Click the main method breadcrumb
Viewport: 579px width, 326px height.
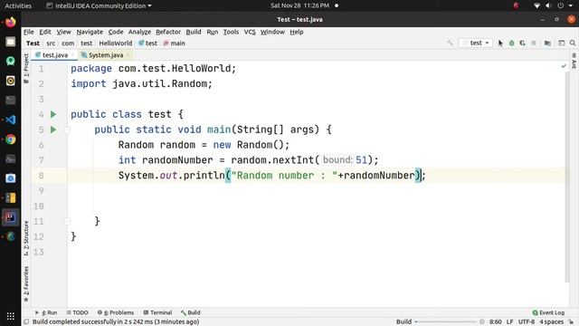pos(175,43)
